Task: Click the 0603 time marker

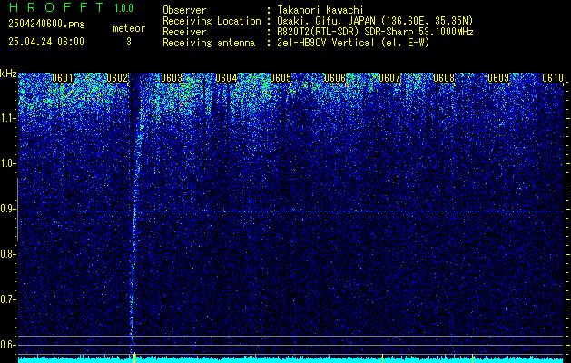Action: click(172, 78)
